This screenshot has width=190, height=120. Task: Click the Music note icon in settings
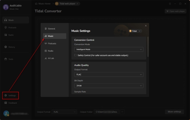[x=46, y=36]
